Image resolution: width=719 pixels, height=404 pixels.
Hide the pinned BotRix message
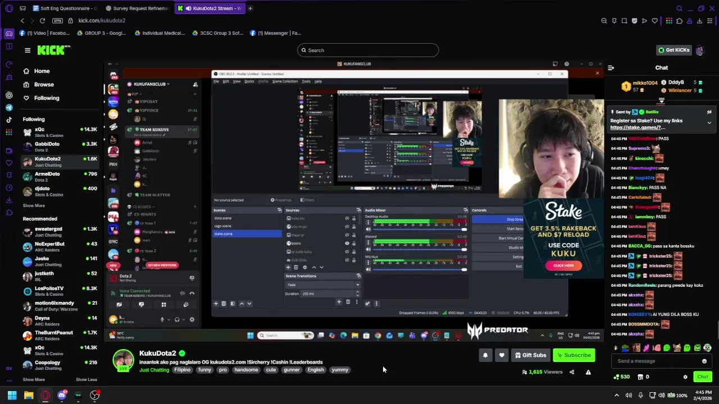(x=709, y=112)
